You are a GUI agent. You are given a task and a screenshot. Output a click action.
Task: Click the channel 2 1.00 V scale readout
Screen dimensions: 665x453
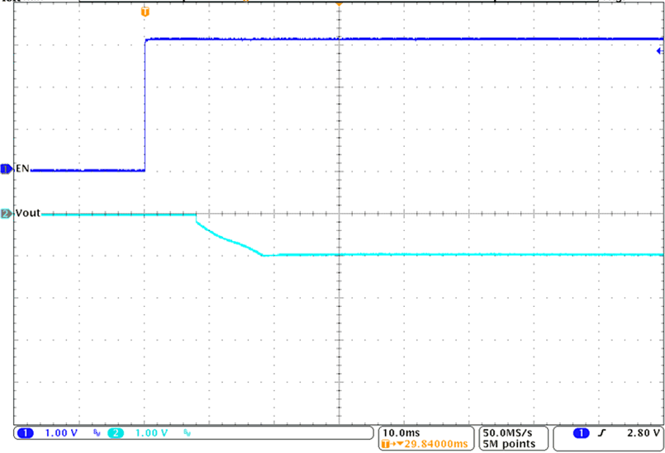[x=153, y=432]
